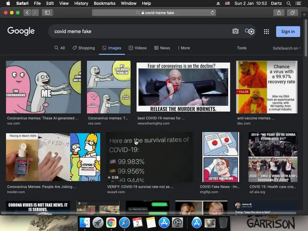This screenshot has width=308, height=231.
Task: Toggle the Safari sidebar button
Action: 47,13
